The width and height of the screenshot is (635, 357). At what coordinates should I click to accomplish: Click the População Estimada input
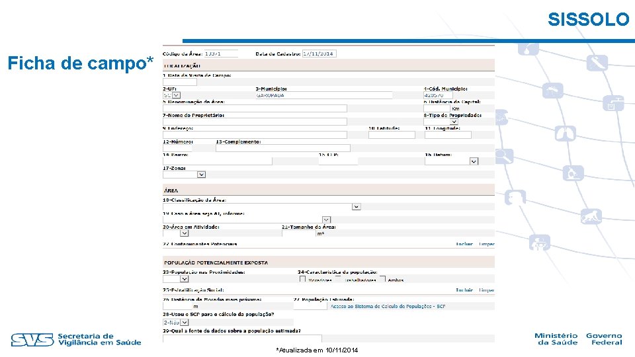tap(310, 306)
